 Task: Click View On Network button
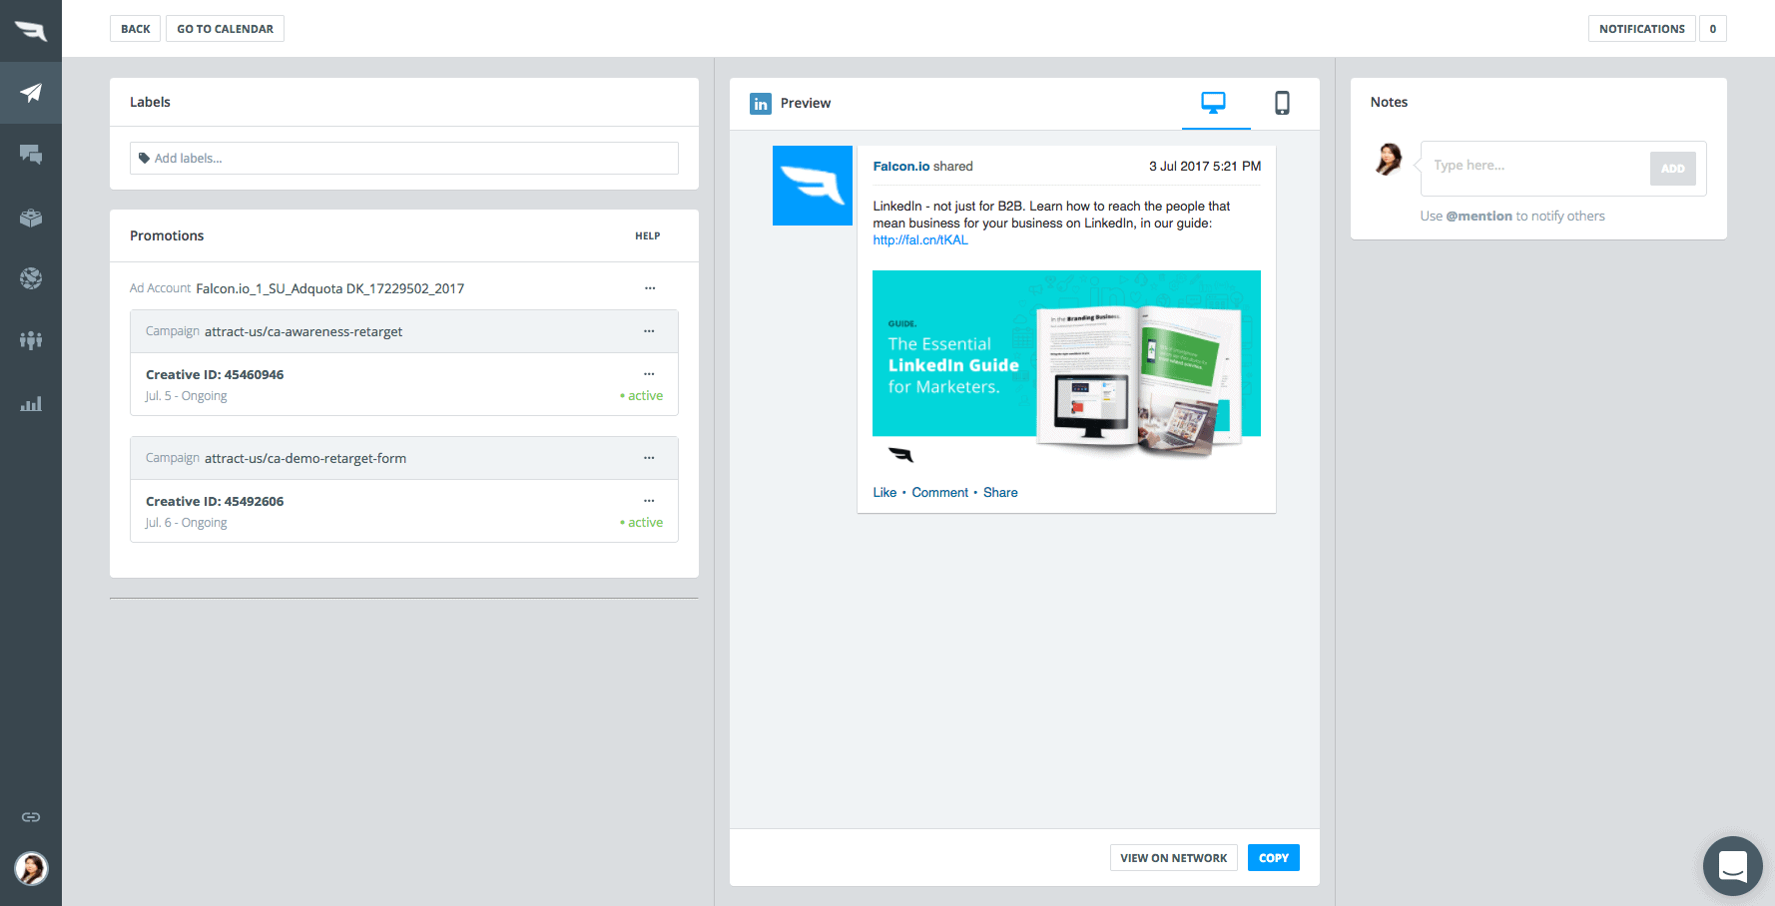tap(1174, 858)
